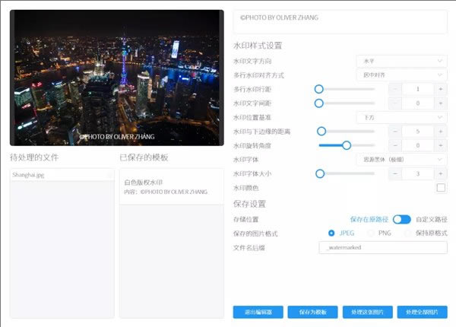
Task: Click the watermark text input box
Action: tap(340, 22)
